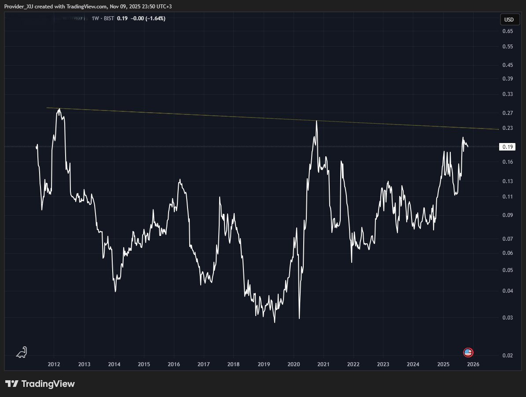Select the yellow dotted descending trendline
526x397 pixels.
tap(272, 119)
